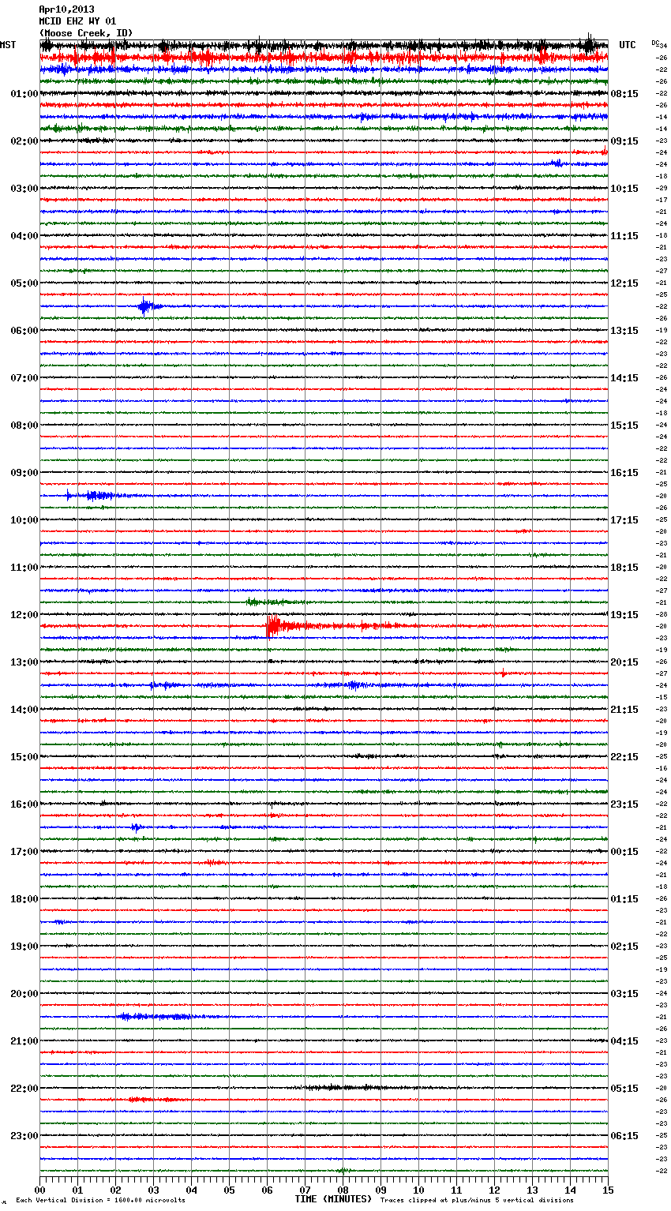Click the 23:15 UTC time label
The width and height of the screenshot is (671, 1211).
coord(624,804)
